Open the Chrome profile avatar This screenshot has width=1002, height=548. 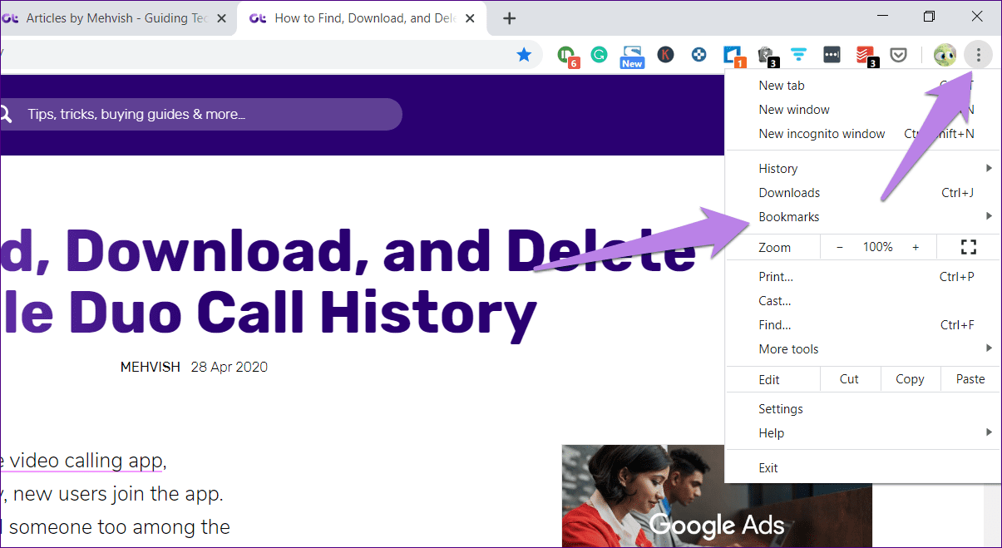(945, 56)
